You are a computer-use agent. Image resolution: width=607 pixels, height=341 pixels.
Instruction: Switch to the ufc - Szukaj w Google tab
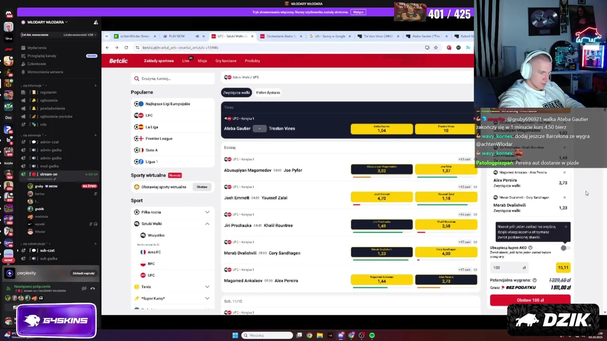[x=330, y=36]
